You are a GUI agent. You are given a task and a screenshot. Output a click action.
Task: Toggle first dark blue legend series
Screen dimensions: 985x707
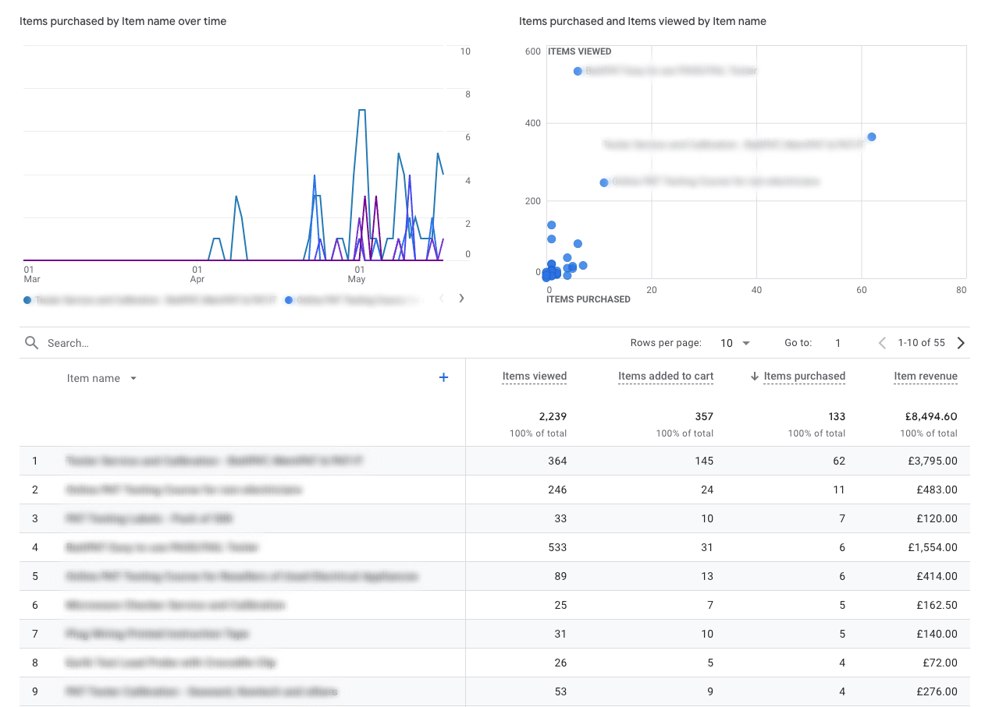150,299
